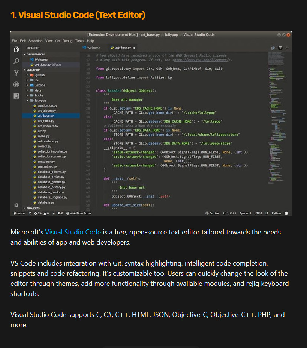Open the Search magnifier in activity bar
Viewport: 307px width, 348px height.
pyautogui.click(x=16, y=61)
